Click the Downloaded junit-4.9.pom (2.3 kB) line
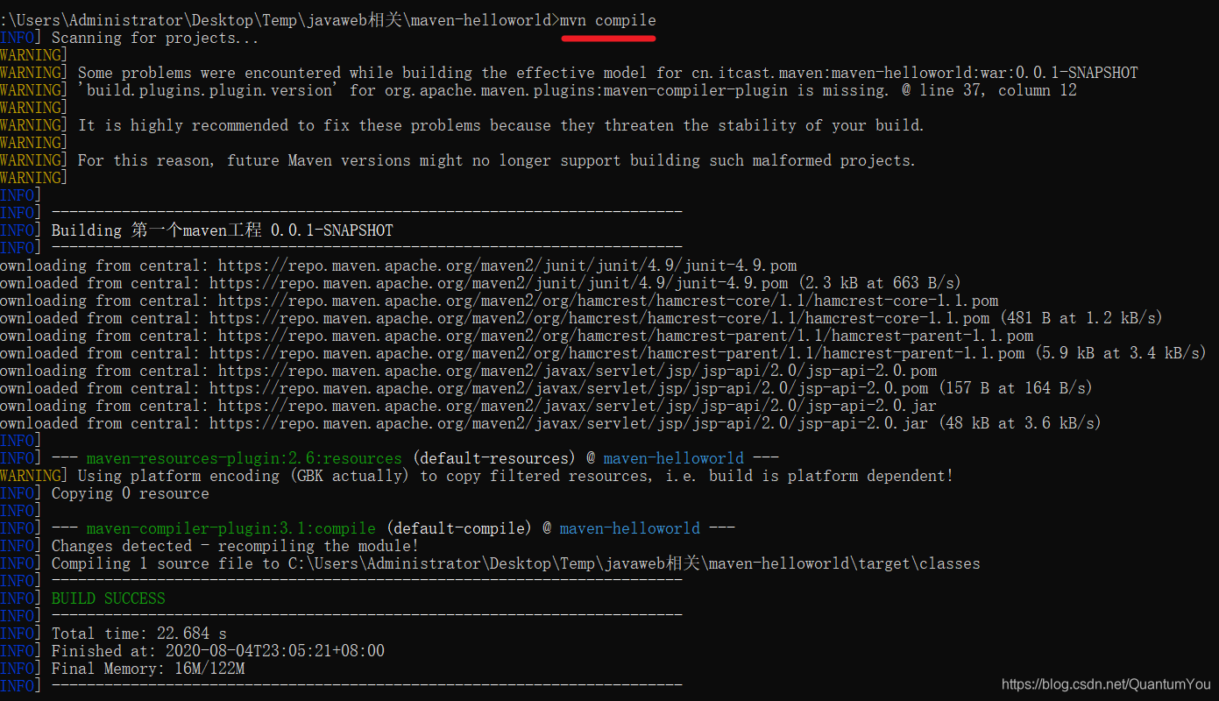 point(480,283)
